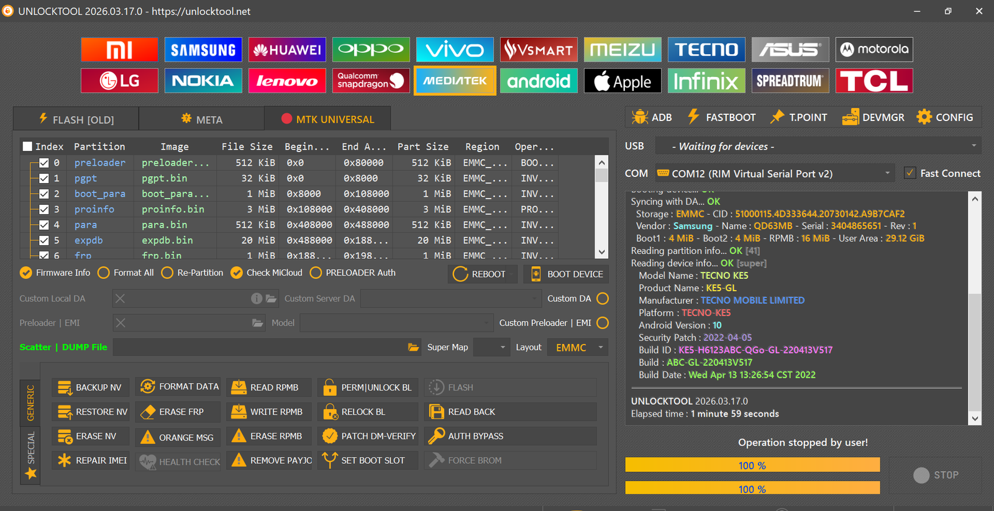
Task: Browse for Scatter dump file folder icon
Action: pos(413,347)
